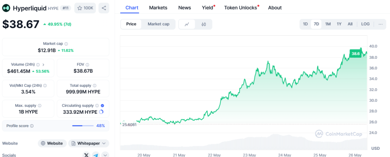390x157 pixels.
Task: Set chart range to 7D
Action: [316, 24]
